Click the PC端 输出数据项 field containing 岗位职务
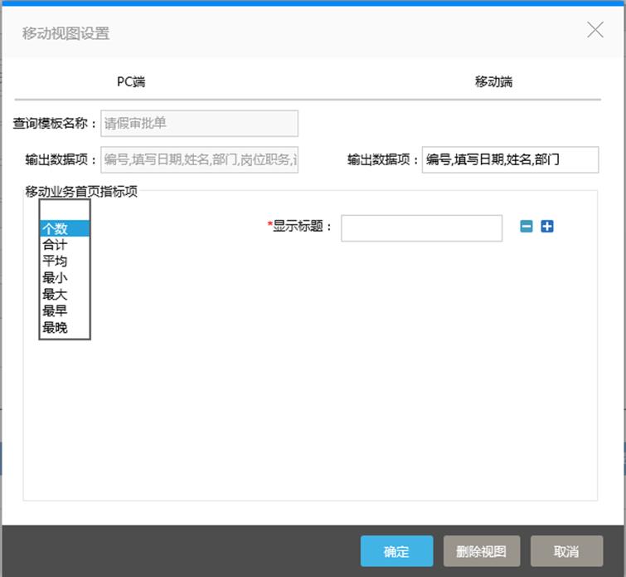 (199, 160)
